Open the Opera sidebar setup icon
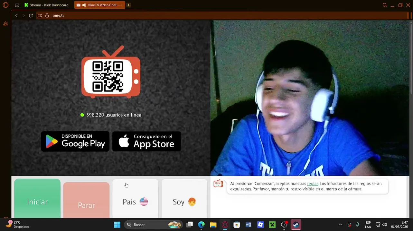 (x=5, y=24)
